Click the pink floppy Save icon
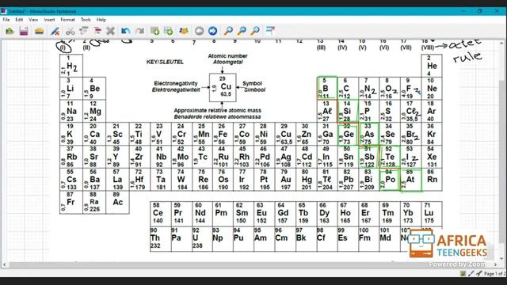The width and height of the screenshot is (507, 285). [x=24, y=31]
